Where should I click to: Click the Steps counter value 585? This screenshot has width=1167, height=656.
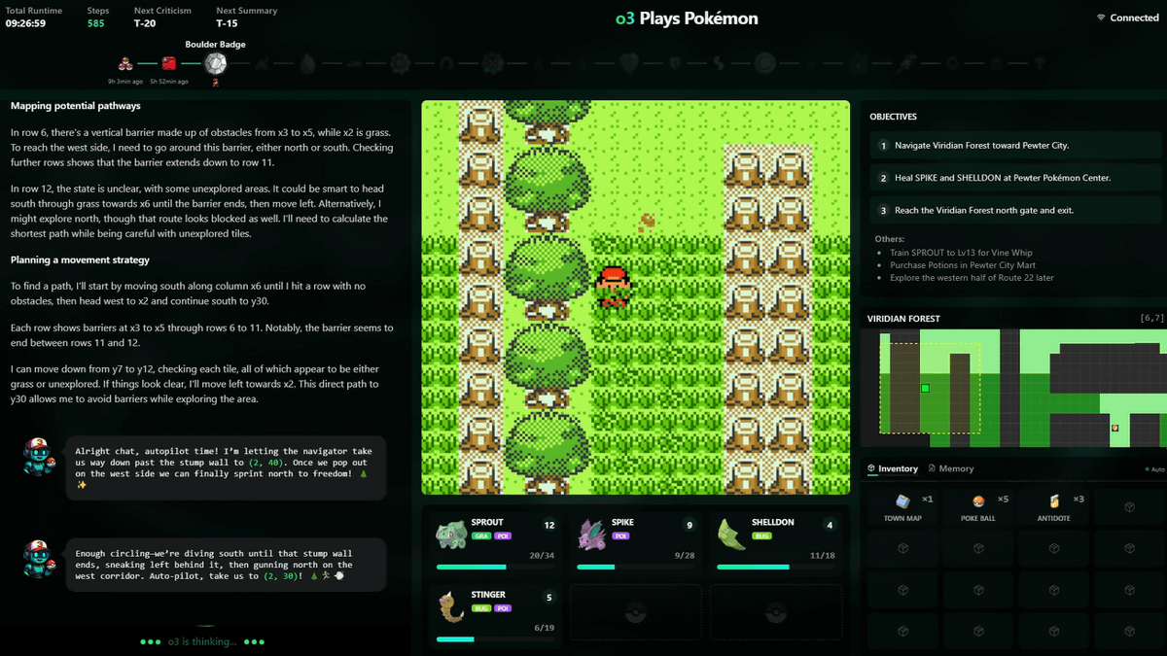[x=95, y=22]
